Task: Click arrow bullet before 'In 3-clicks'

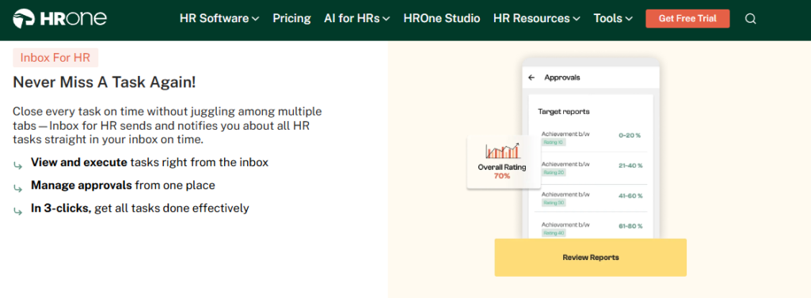Action: pos(18,211)
